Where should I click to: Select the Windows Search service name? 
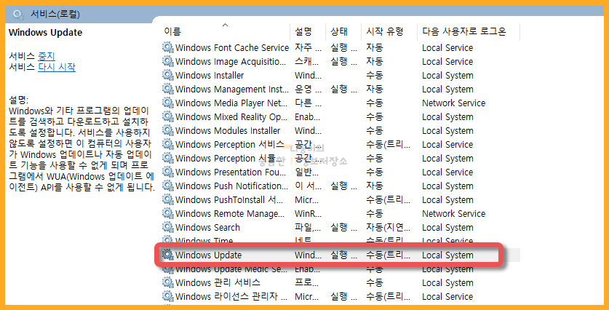coord(208,228)
